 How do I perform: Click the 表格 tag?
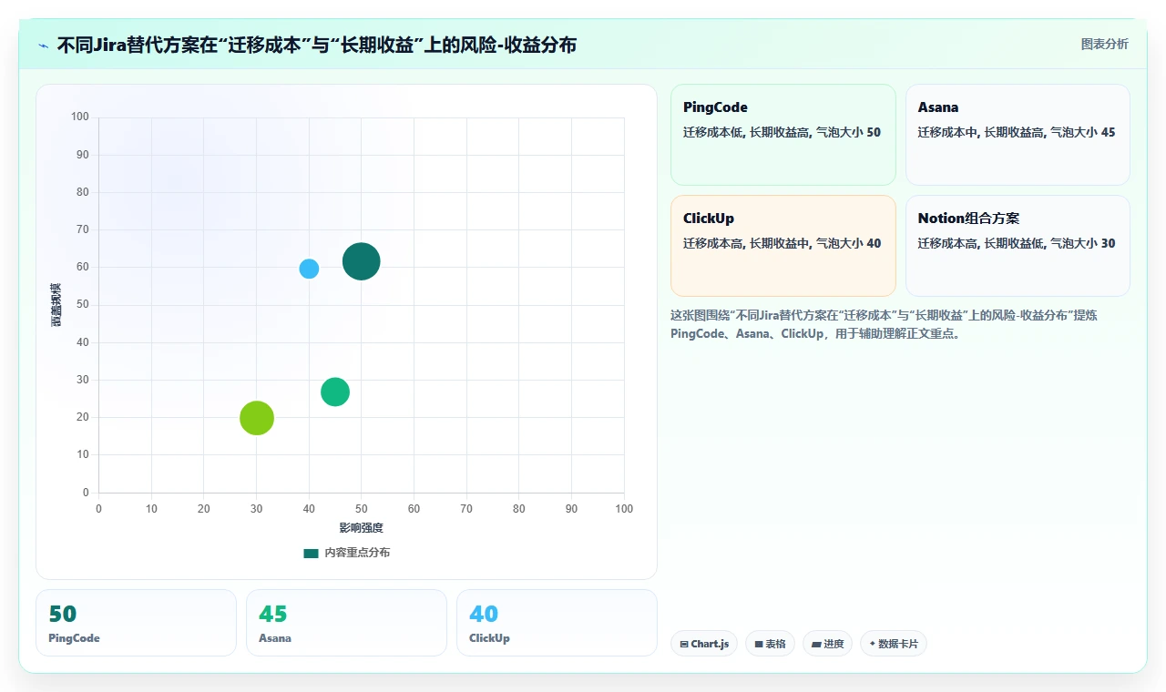click(770, 644)
